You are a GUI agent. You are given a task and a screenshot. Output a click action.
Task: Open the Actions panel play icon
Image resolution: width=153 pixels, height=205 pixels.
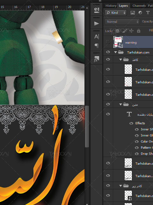(x=97, y=23)
